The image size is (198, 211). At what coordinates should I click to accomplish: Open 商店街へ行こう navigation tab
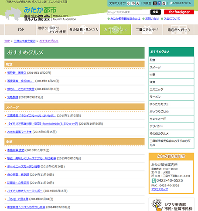178,30
